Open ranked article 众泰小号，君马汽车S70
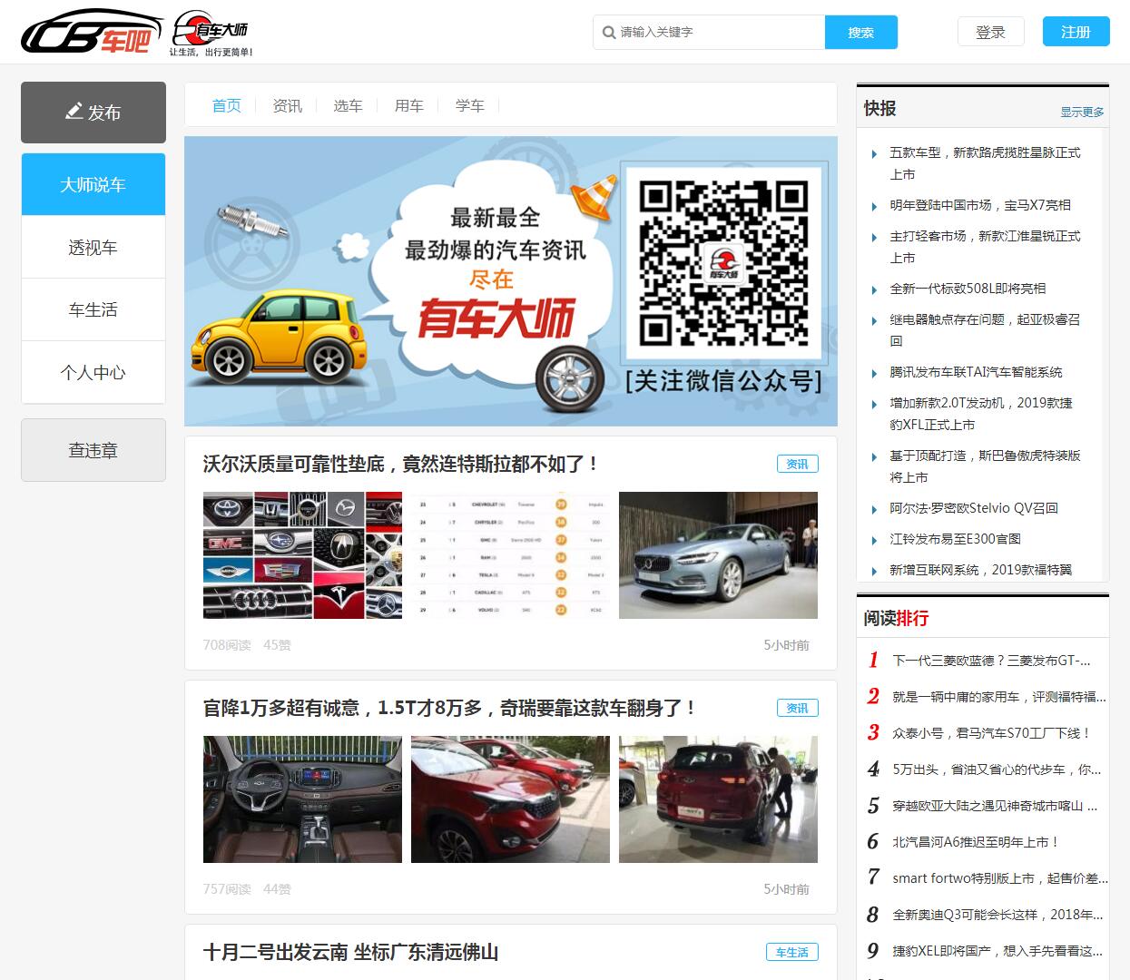The width and height of the screenshot is (1130, 980). tap(991, 733)
